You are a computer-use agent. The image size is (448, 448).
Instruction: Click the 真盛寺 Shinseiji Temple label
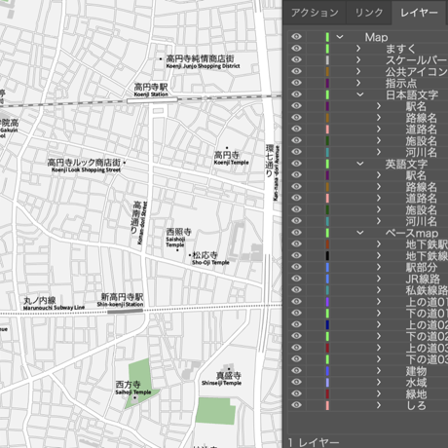click(221, 379)
